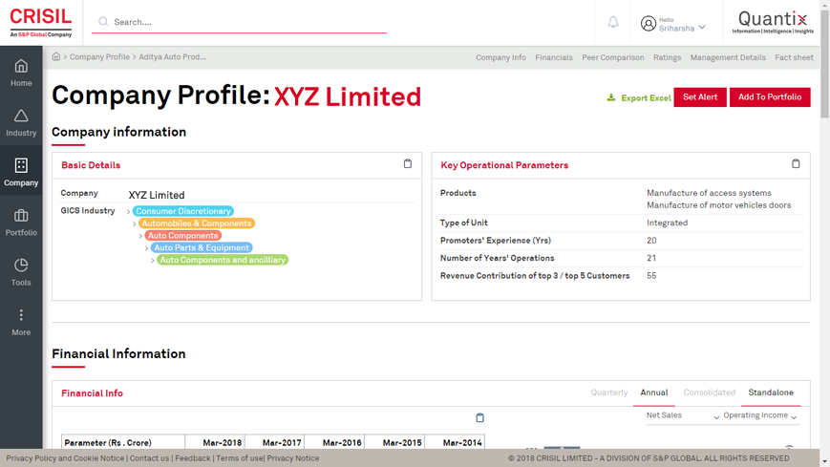830x467 pixels.
Task: Click the breadcrumb home icon
Action: tap(56, 57)
